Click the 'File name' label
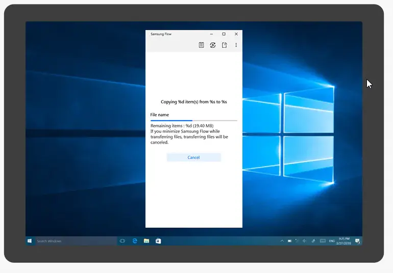The width and height of the screenshot is (393, 273). [160, 115]
